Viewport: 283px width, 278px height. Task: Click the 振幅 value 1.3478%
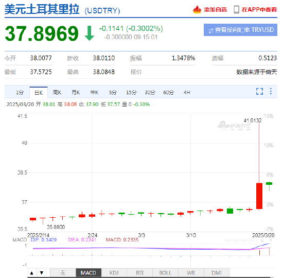tap(183, 58)
